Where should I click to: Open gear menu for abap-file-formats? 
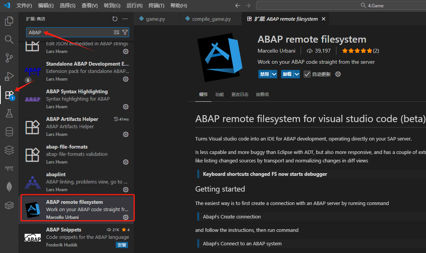[x=125, y=162]
